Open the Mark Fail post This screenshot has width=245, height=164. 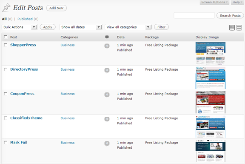pyautogui.click(x=19, y=142)
